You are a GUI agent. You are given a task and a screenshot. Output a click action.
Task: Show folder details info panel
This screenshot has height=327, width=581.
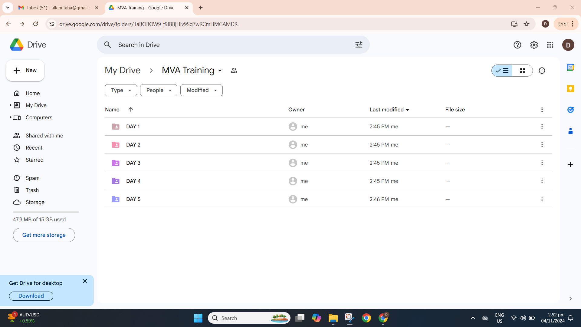(x=542, y=71)
